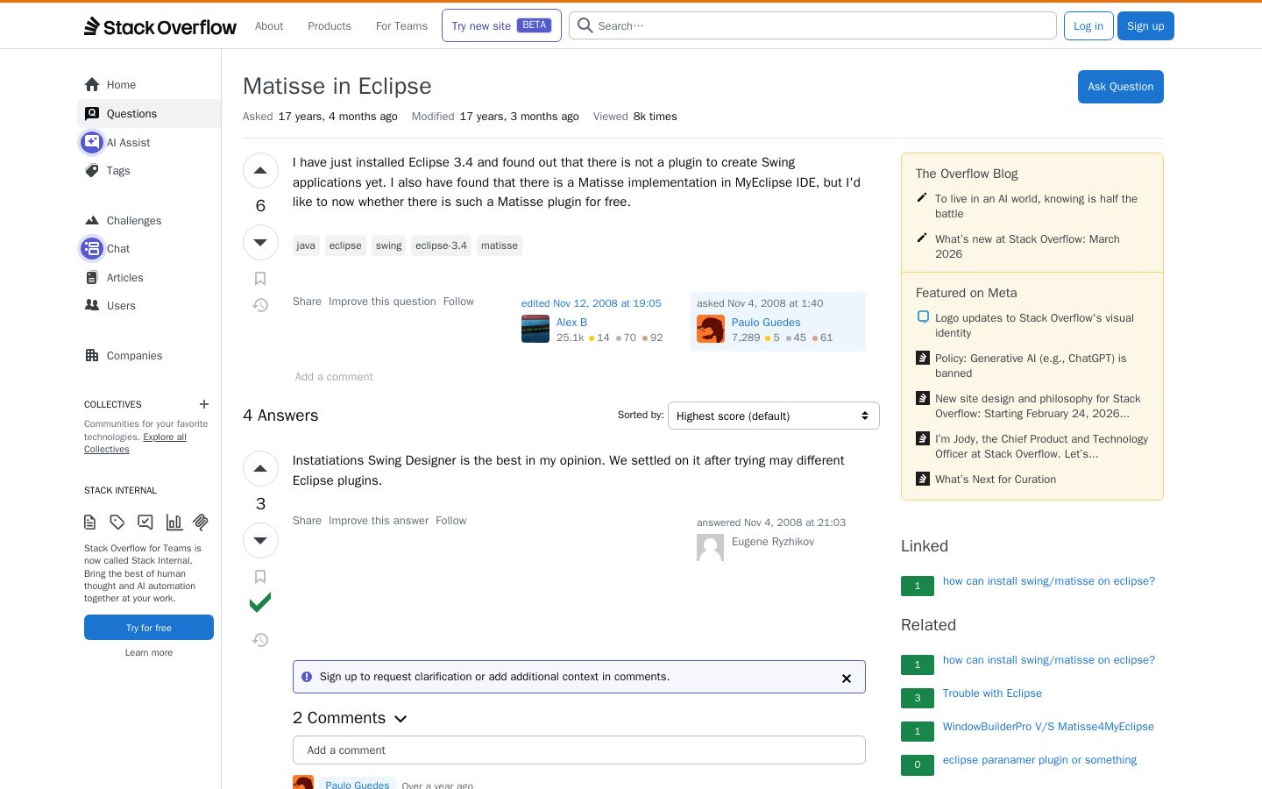This screenshot has height=789, width=1262.
Task: Select the matisse tag
Action: pyautogui.click(x=500, y=245)
